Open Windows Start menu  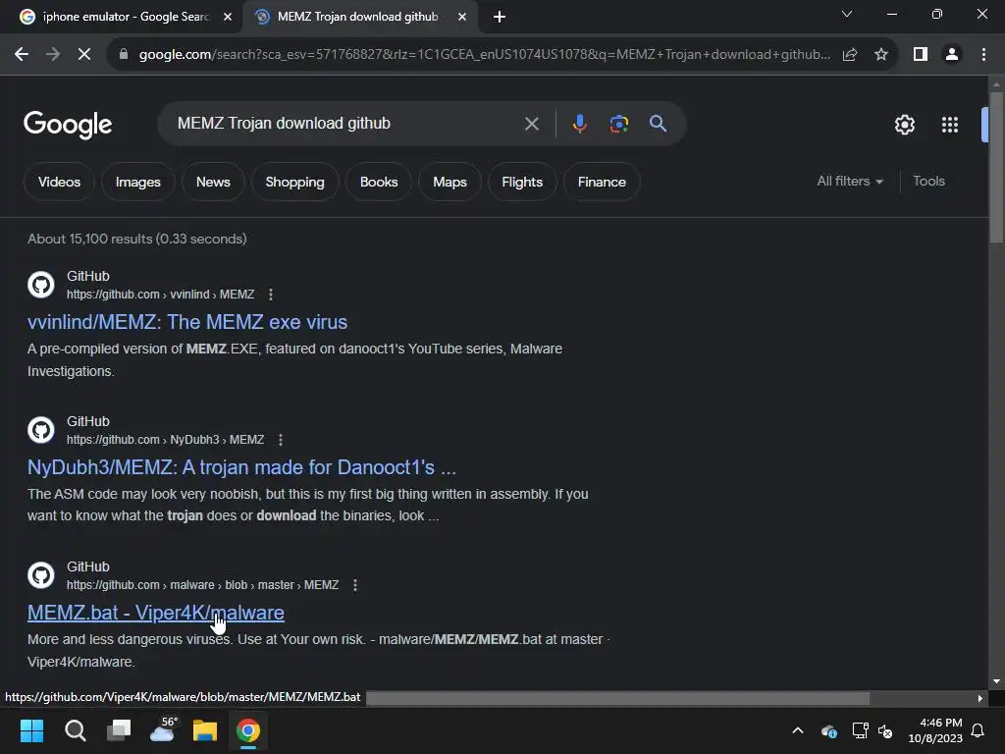pyautogui.click(x=31, y=730)
